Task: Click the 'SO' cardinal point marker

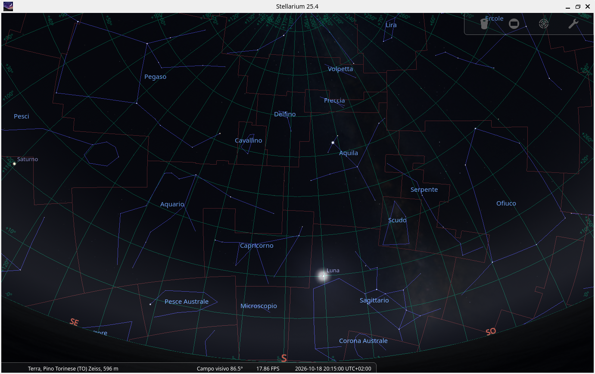Action: [x=491, y=331]
